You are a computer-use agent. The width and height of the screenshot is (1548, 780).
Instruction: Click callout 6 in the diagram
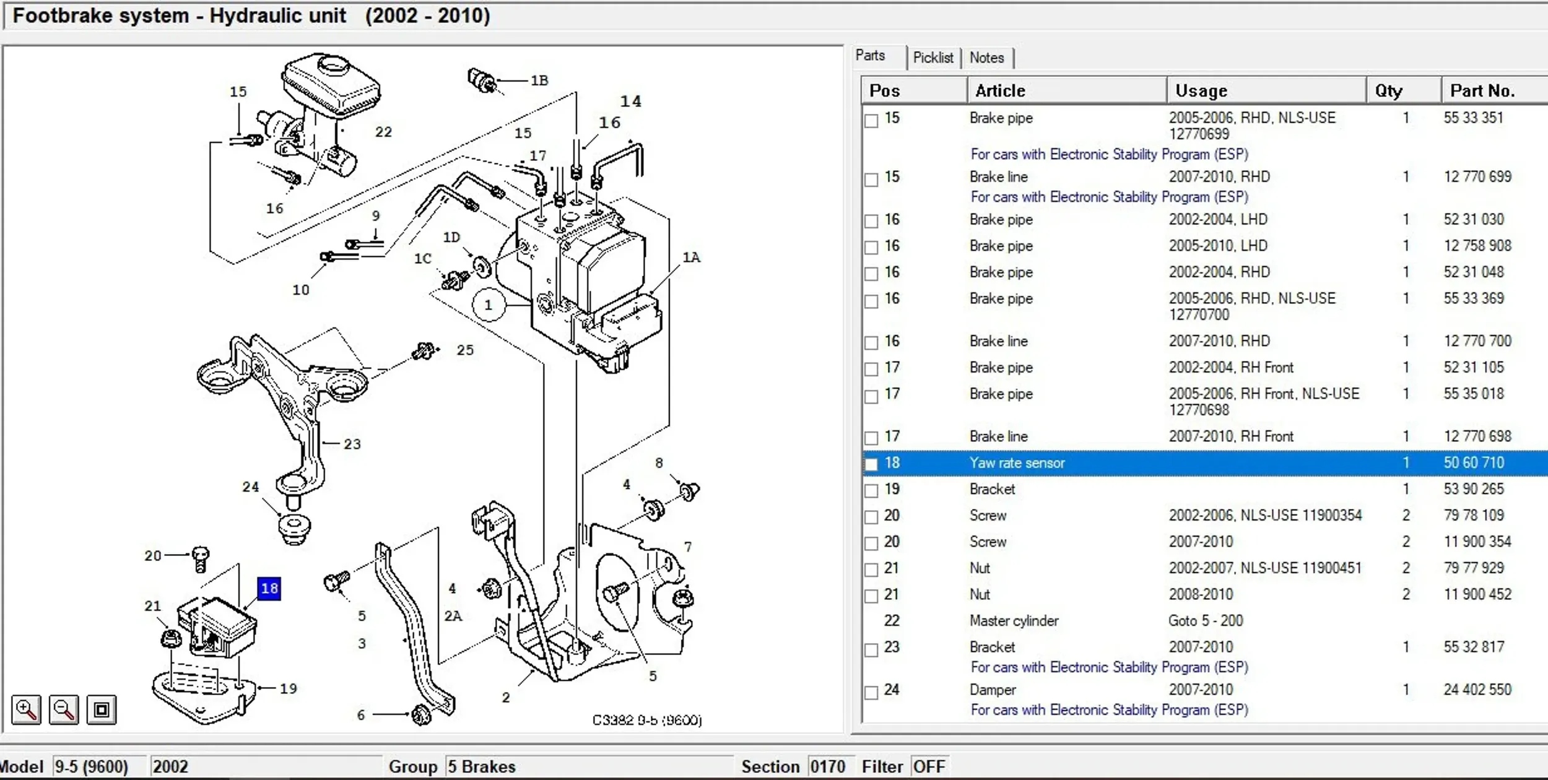point(361,715)
